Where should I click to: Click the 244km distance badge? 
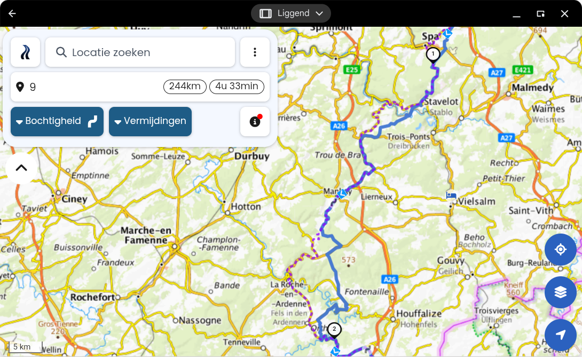(185, 86)
